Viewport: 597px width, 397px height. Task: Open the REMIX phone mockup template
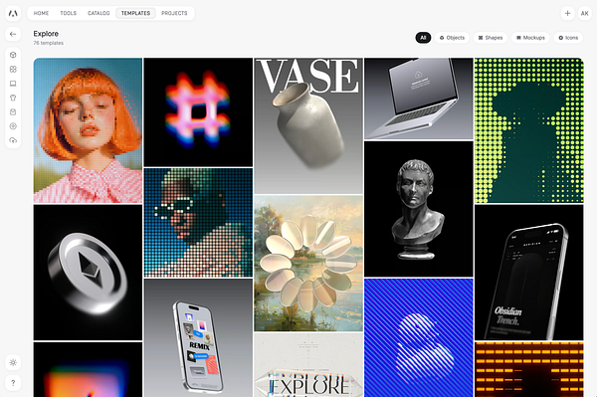tap(198, 337)
